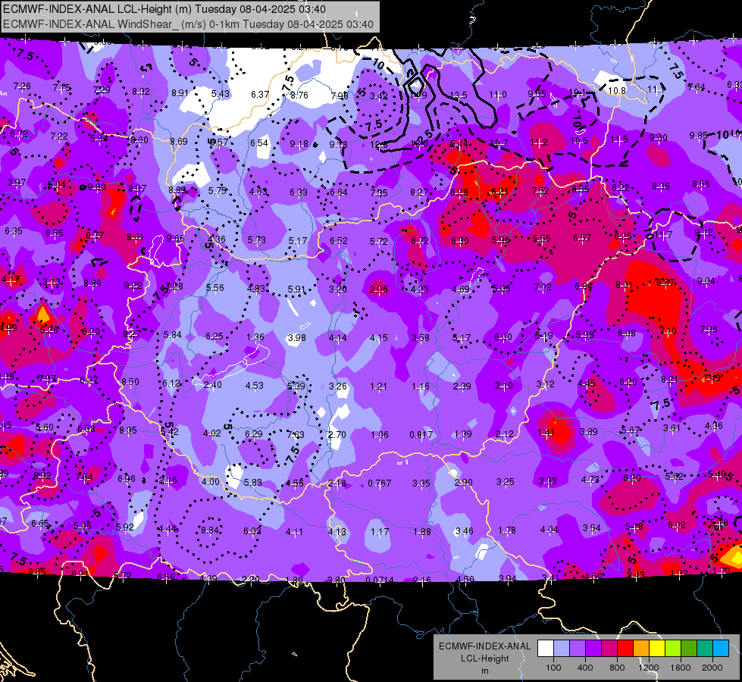Image resolution: width=742 pixels, height=682 pixels.
Task: Click the wind shear value 4.04
Action: pyautogui.click(x=549, y=530)
